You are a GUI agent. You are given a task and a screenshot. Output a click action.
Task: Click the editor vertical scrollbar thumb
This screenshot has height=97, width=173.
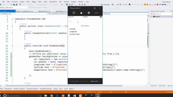[148, 36]
